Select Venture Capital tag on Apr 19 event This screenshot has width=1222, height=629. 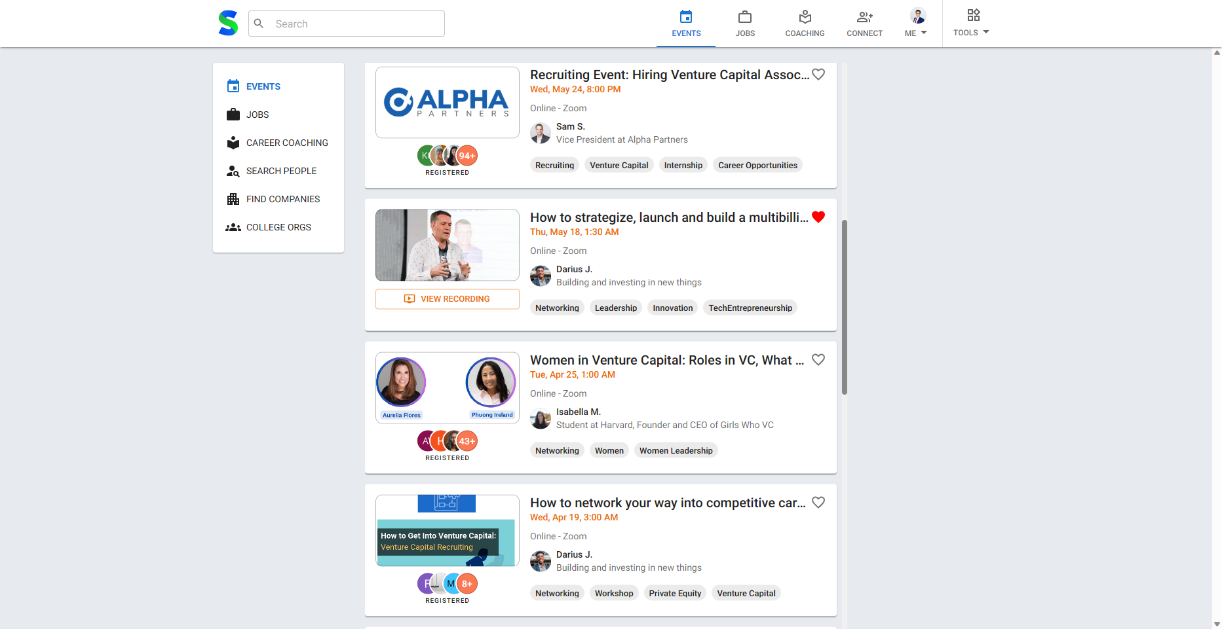[x=746, y=593]
